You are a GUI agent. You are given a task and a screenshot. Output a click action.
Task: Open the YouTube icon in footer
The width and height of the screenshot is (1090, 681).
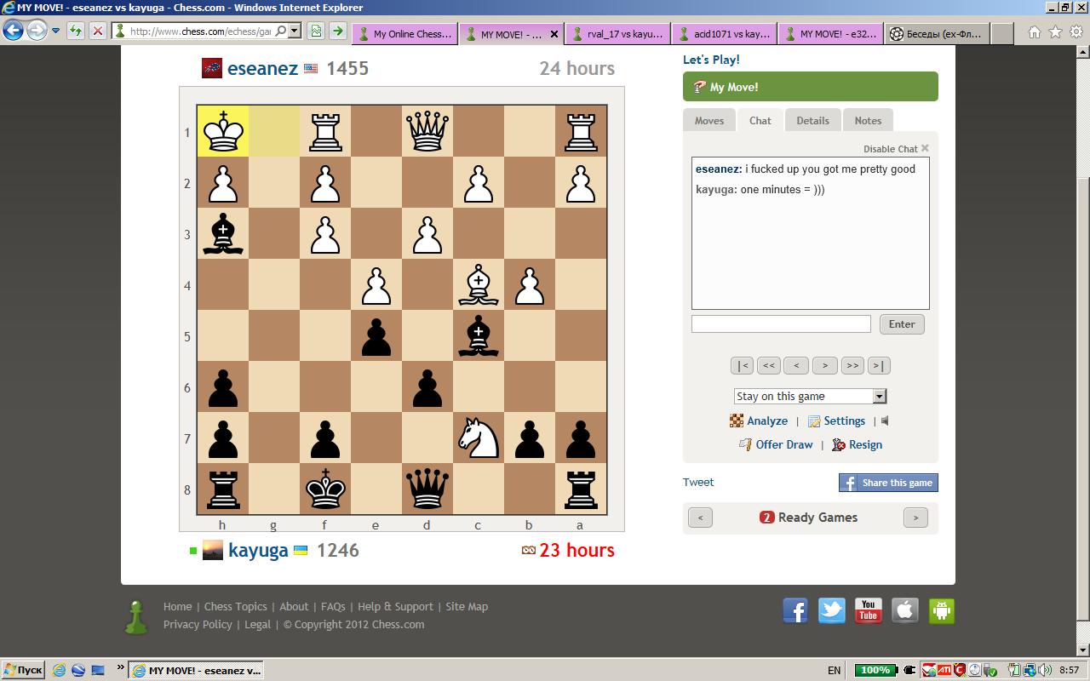click(x=868, y=610)
